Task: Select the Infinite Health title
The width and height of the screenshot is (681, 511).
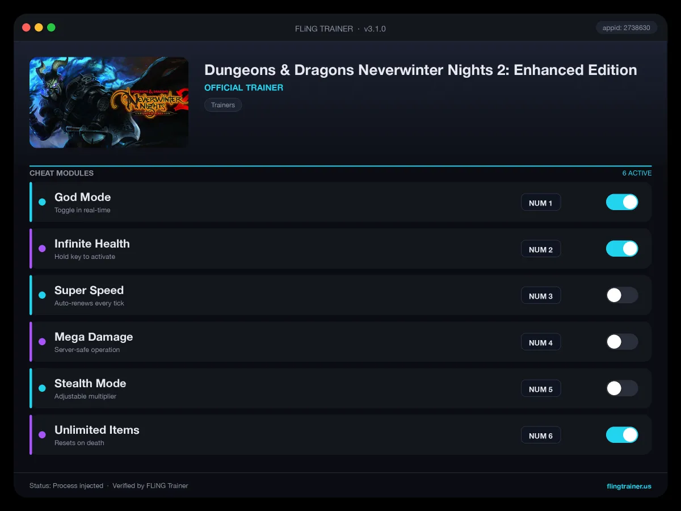Action: (x=92, y=244)
